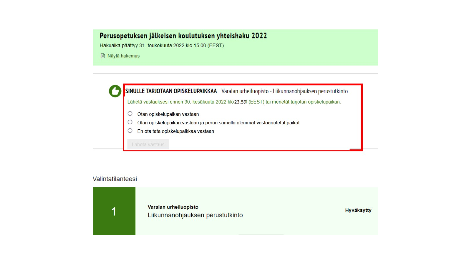The width and height of the screenshot is (471, 264).
Task: Click label text 'En ota tätä opiskelupaikkaa vastaan'
Action: point(175,131)
